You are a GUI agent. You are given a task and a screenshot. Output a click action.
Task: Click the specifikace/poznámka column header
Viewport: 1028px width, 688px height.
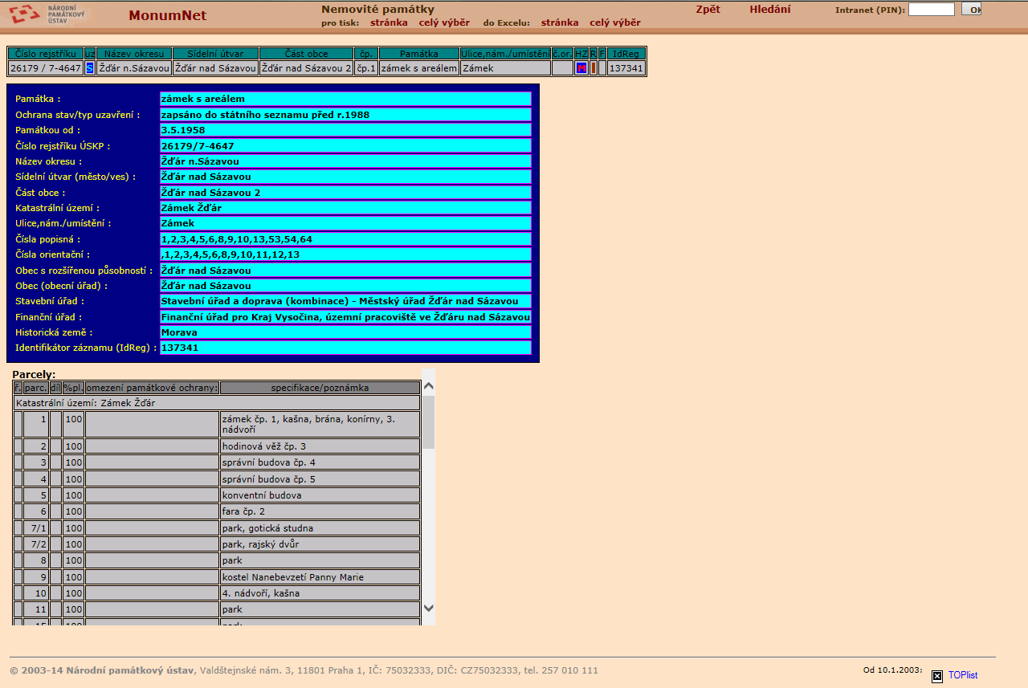click(x=320, y=388)
